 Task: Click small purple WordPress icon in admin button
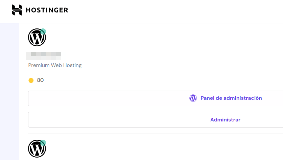(x=193, y=98)
